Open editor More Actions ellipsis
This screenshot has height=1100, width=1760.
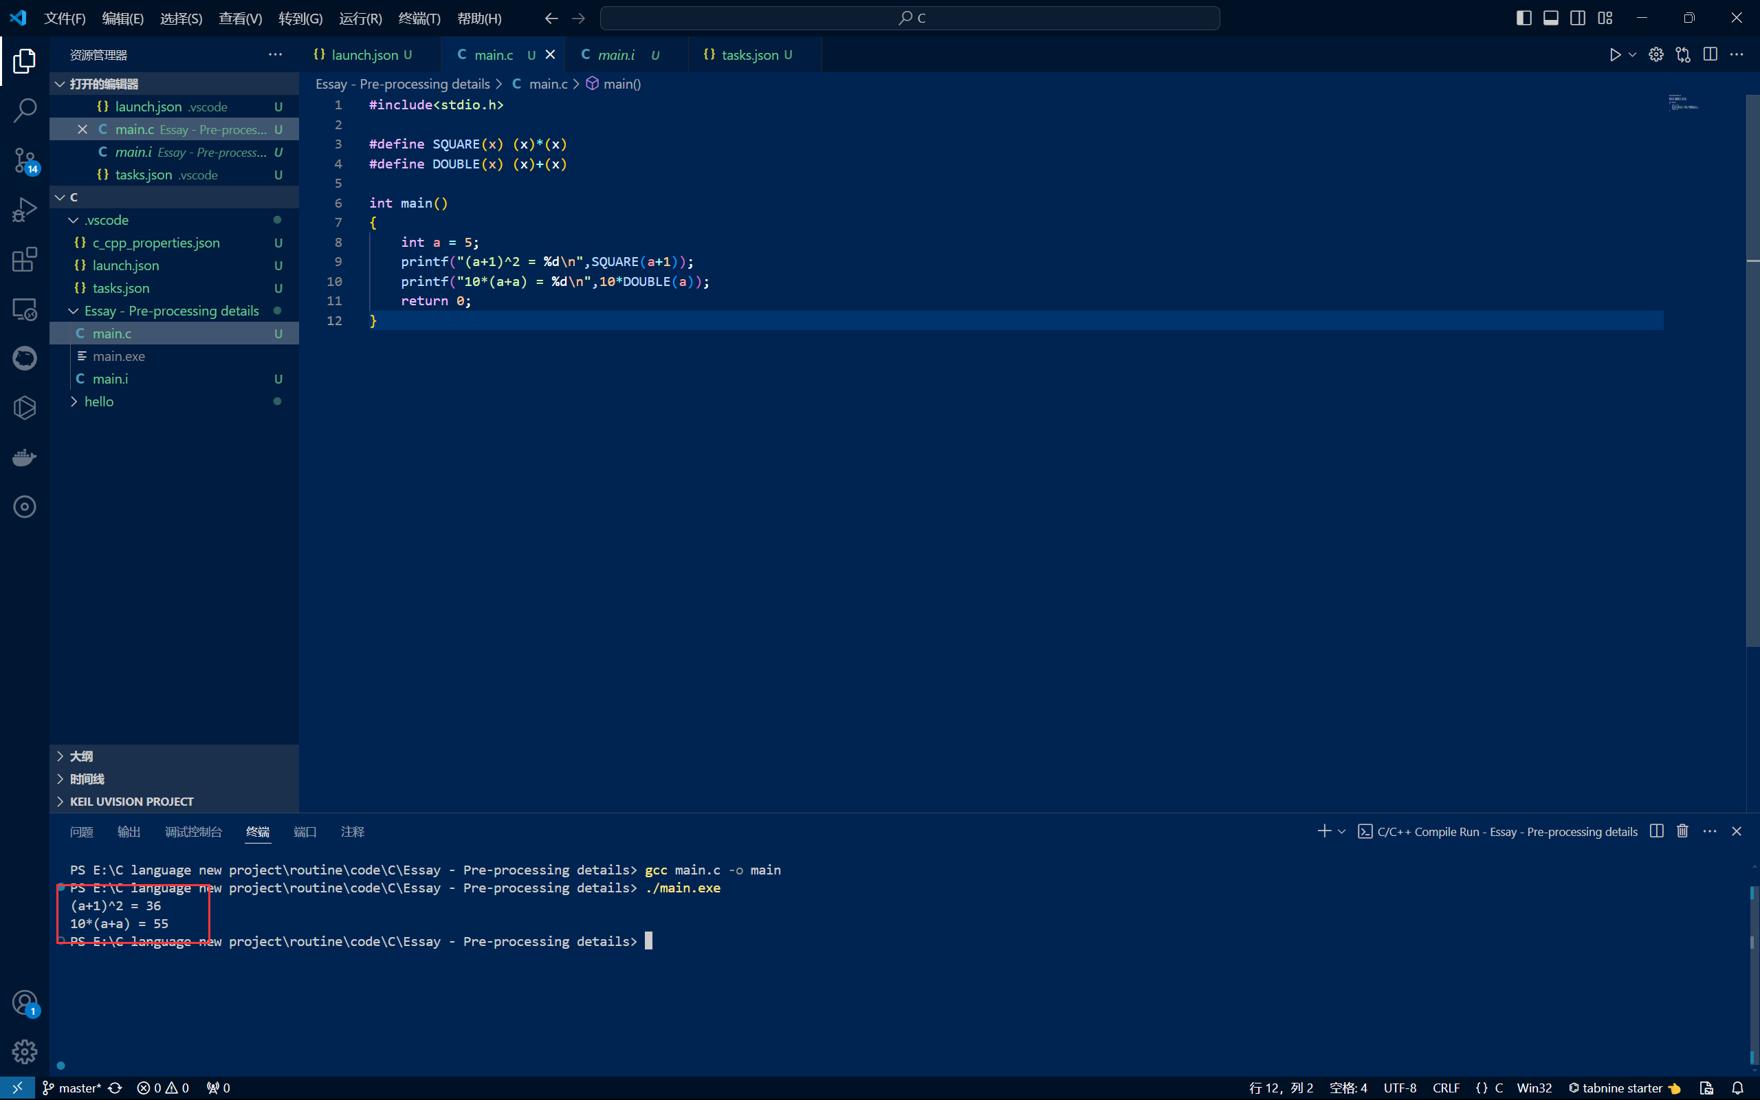(1737, 54)
